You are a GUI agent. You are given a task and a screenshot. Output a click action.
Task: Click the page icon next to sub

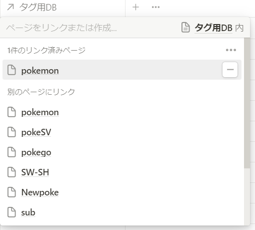coord(11,212)
